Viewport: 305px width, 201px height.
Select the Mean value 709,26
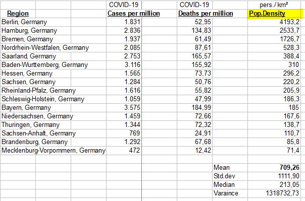coord(289,167)
